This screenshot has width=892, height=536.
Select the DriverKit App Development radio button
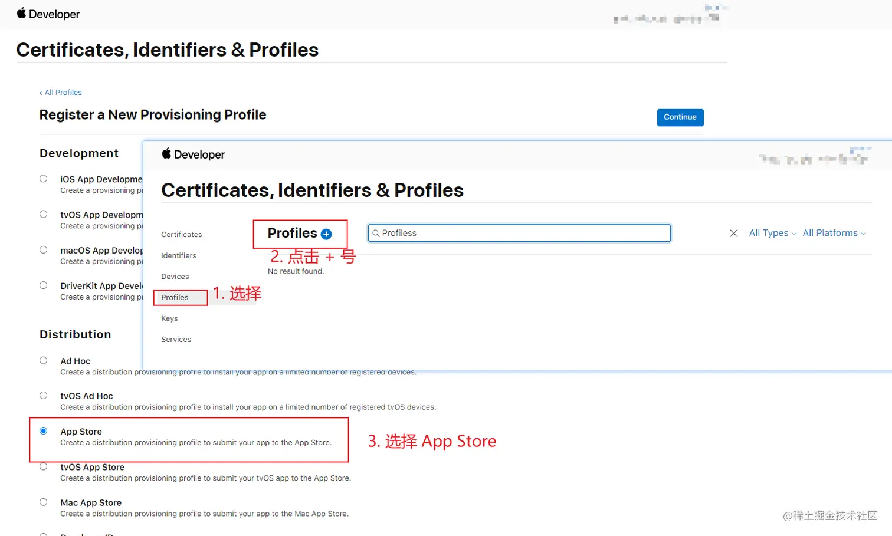click(44, 285)
